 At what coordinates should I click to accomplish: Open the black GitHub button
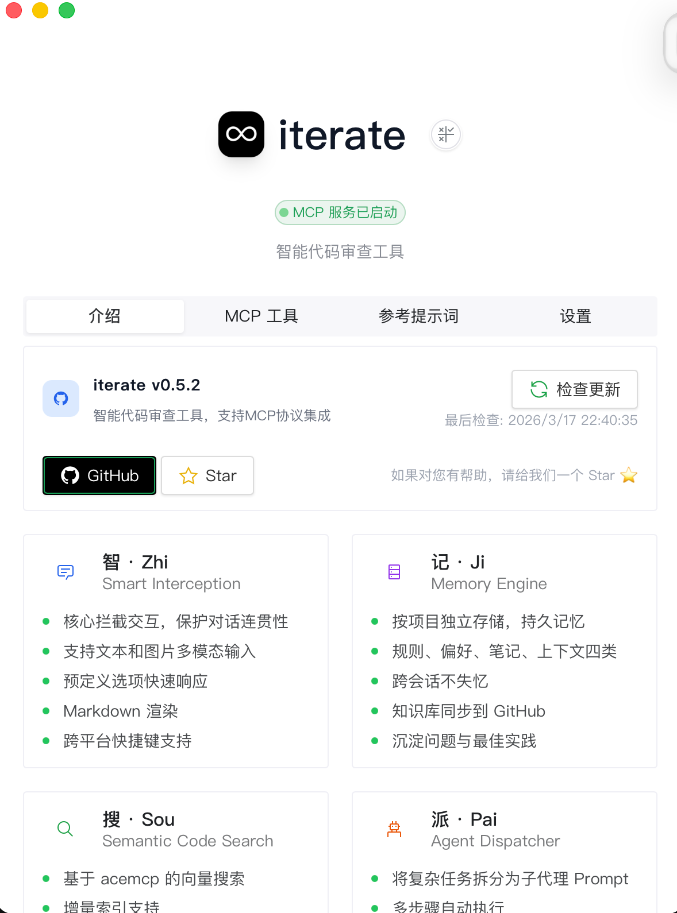click(99, 475)
